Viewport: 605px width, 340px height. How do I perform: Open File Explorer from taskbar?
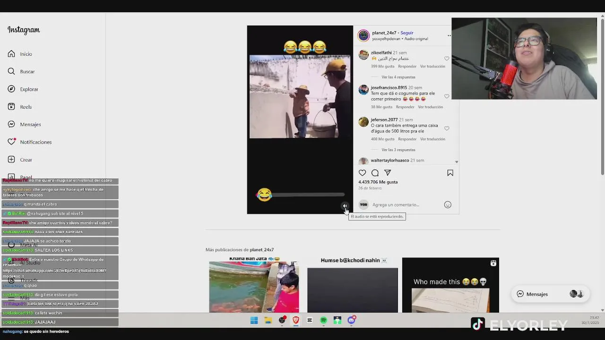pyautogui.click(x=268, y=320)
